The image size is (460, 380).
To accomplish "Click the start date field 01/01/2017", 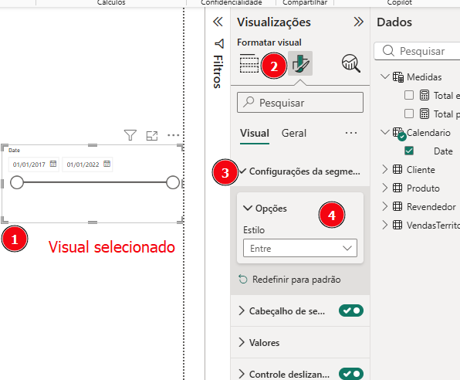I will [x=34, y=165].
